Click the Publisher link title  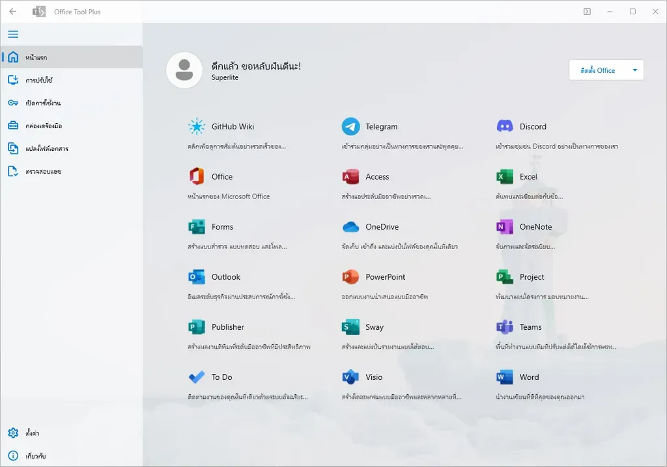pos(228,327)
